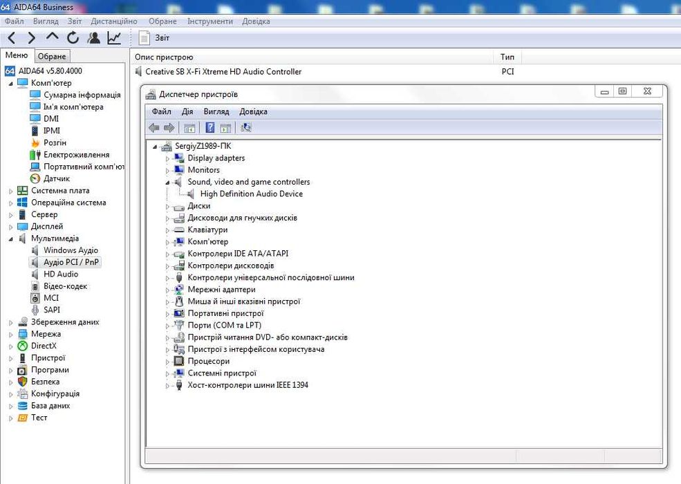Select the Відео-кодек item
Screen dimensions: 681x484
click(x=65, y=286)
